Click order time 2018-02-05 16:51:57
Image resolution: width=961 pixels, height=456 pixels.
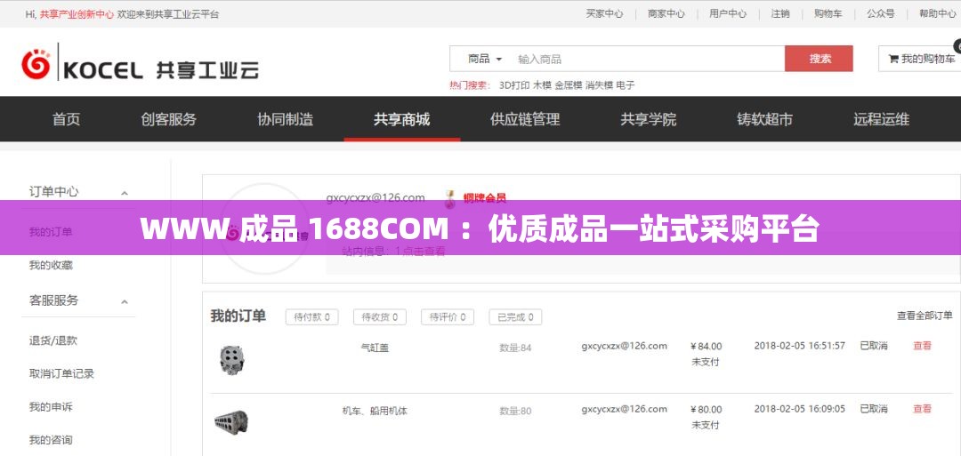coord(799,346)
